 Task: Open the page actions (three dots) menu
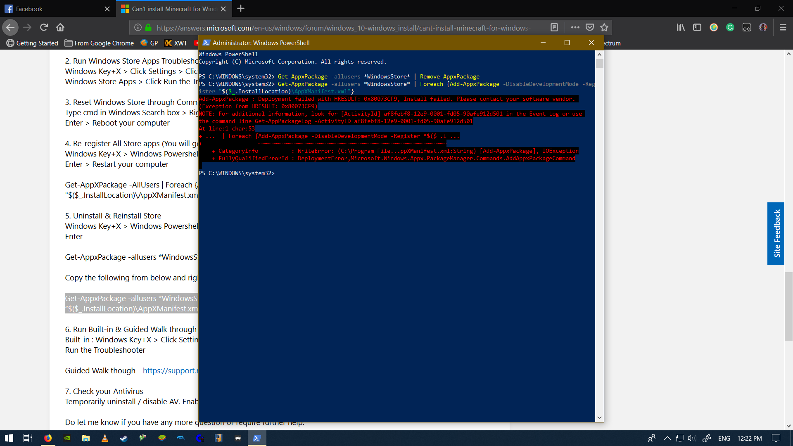(x=575, y=27)
